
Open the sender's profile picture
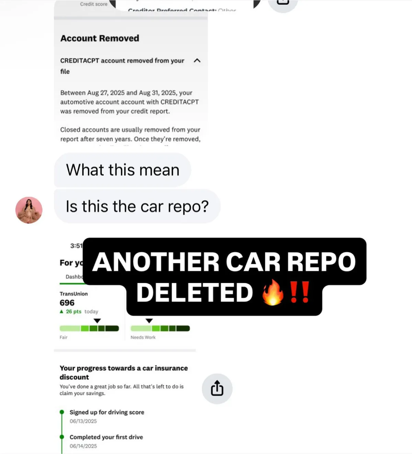[x=29, y=210]
